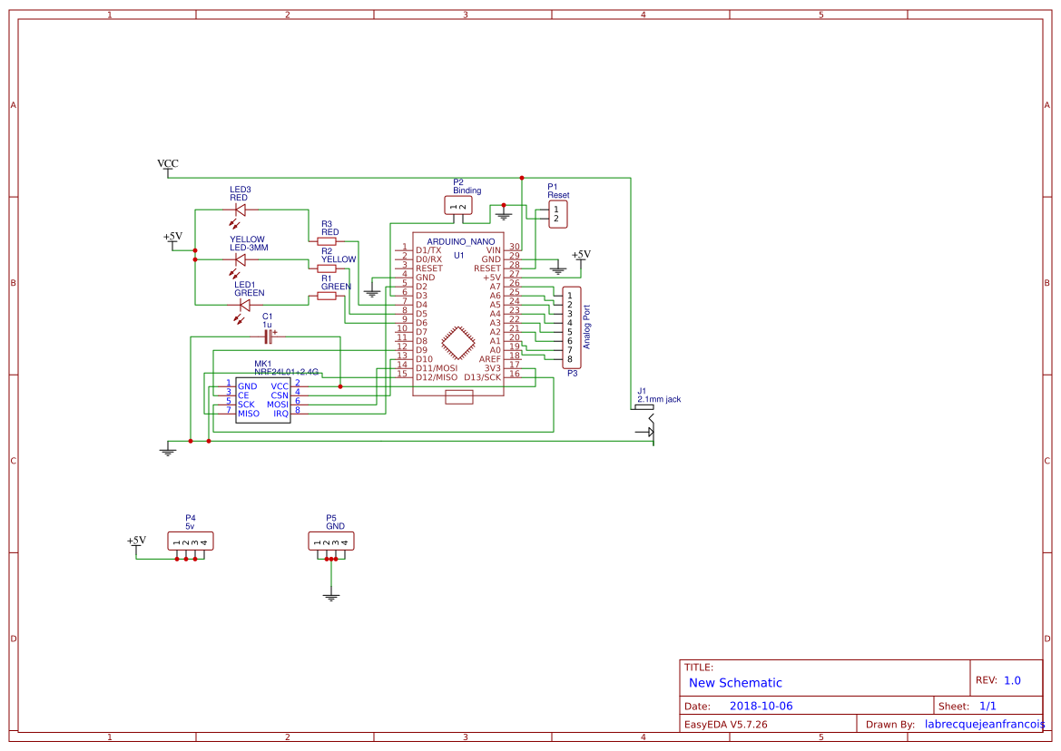Select the P1 Reset connector
This screenshot has width=1061, height=751.
(x=557, y=213)
